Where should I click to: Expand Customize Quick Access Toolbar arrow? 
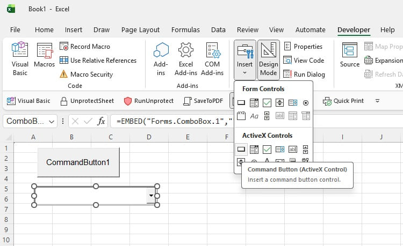(x=377, y=101)
